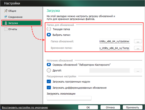Open the Соединение settings section

(x=15, y=17)
